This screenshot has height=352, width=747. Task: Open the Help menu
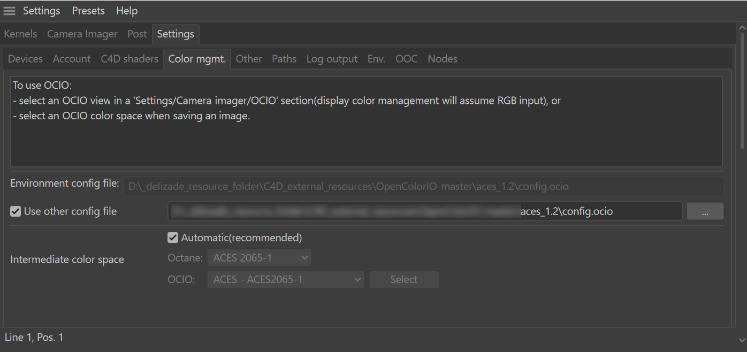(x=127, y=11)
